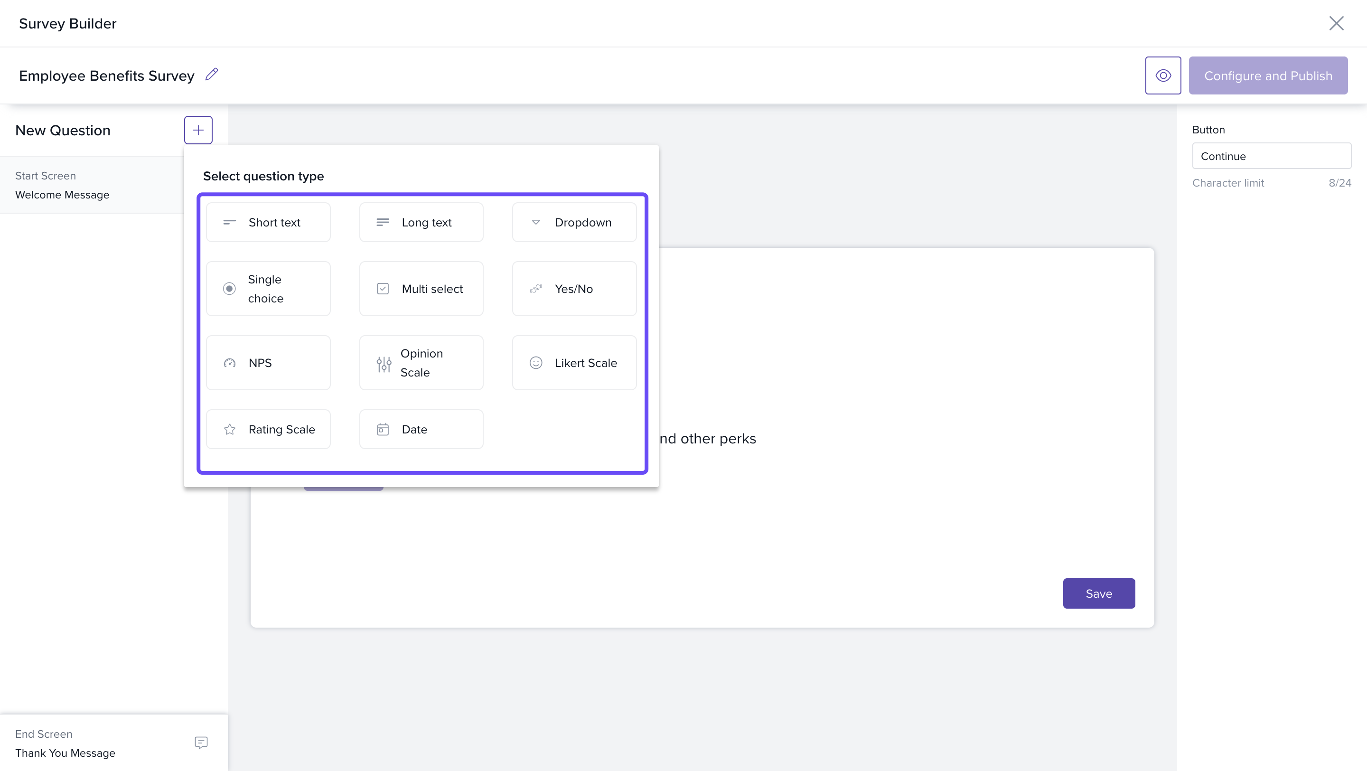This screenshot has height=771, width=1367.
Task: Choose the Multi select checkbox type
Action: [x=421, y=289]
